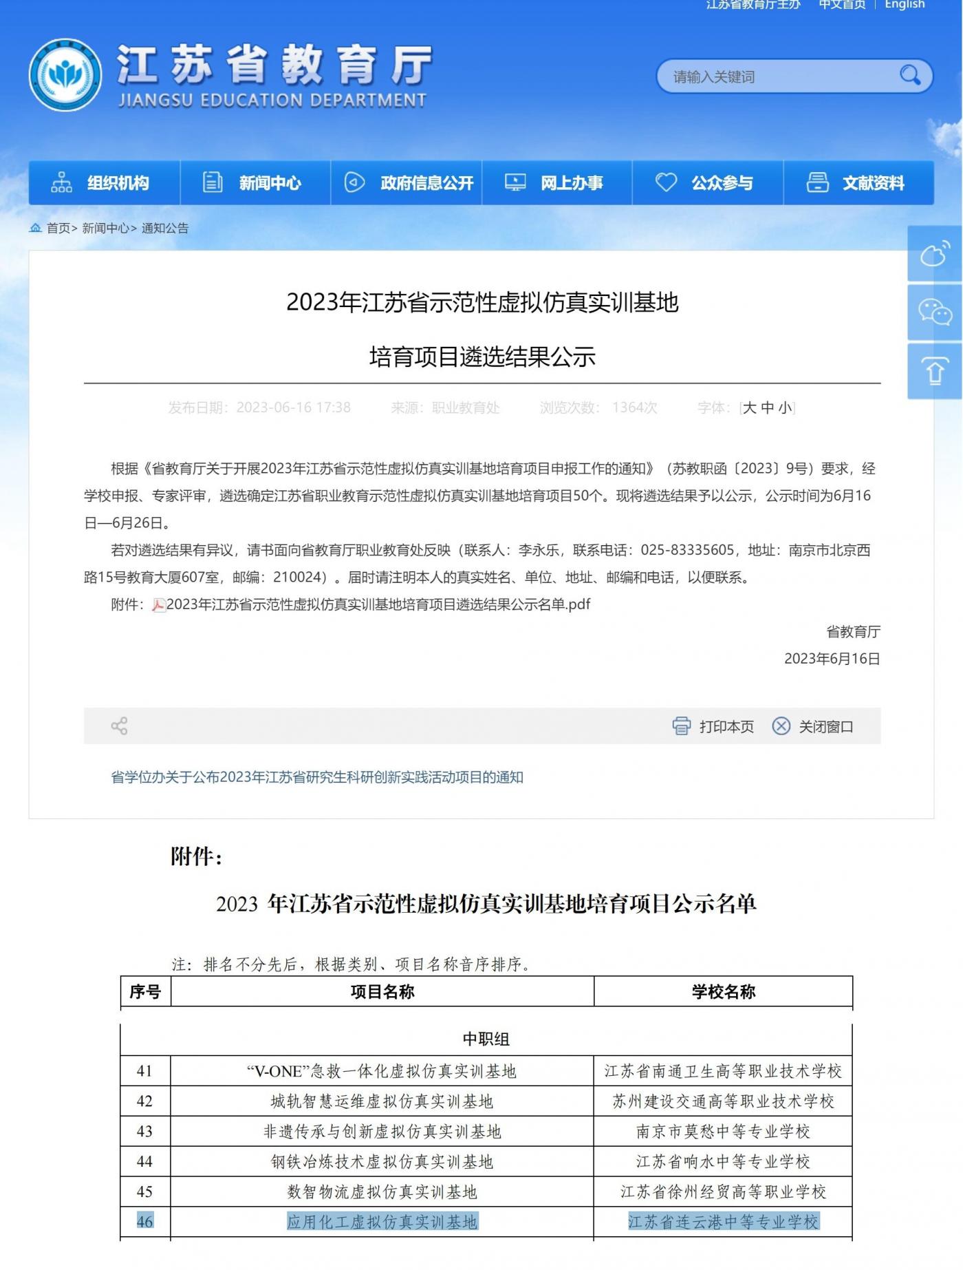Click the 2023年6月16日 date text
963x1270 pixels.
(832, 659)
